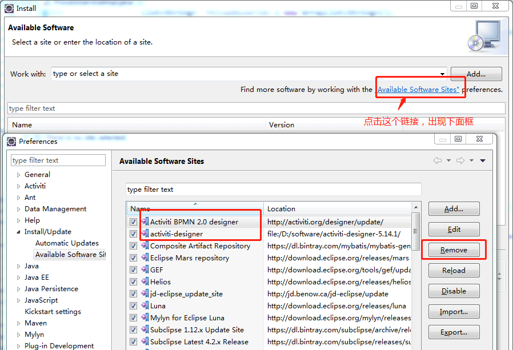The image size is (513, 350).
Task: Click the Activiti BPMN 2.0 designer site icon
Action: tap(145, 222)
